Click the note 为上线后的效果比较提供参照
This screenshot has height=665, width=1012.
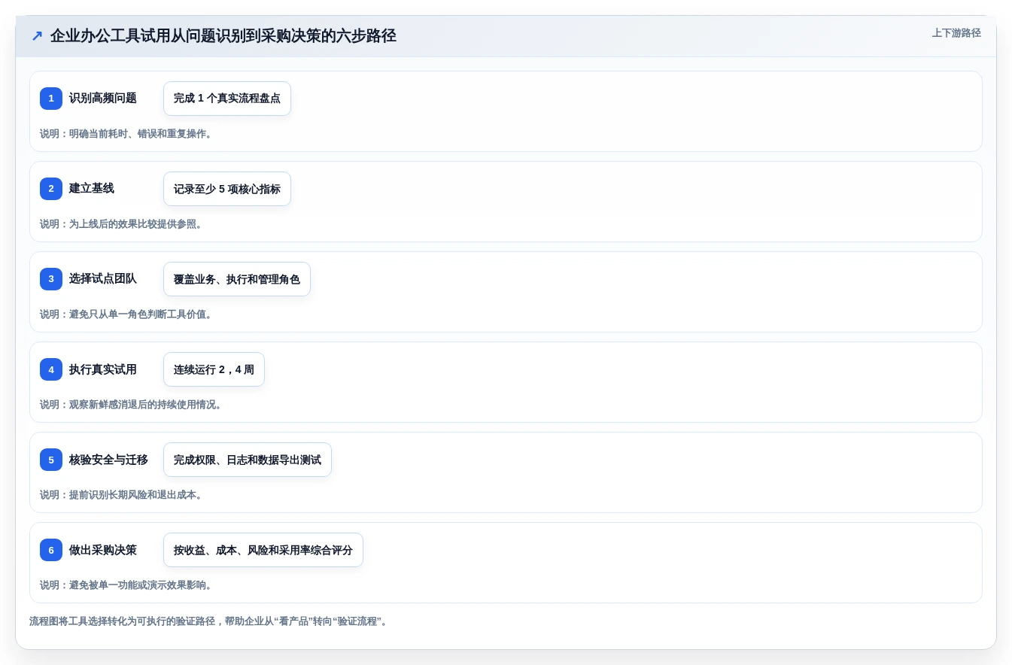(122, 224)
